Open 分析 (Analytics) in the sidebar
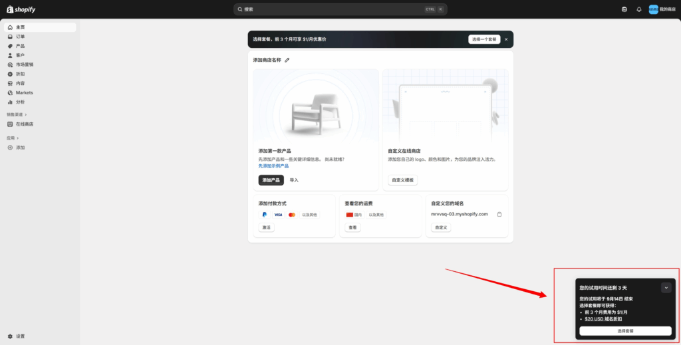 (20, 102)
